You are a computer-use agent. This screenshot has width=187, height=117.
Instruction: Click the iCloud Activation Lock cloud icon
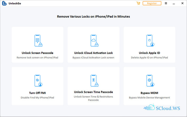click(x=93, y=41)
